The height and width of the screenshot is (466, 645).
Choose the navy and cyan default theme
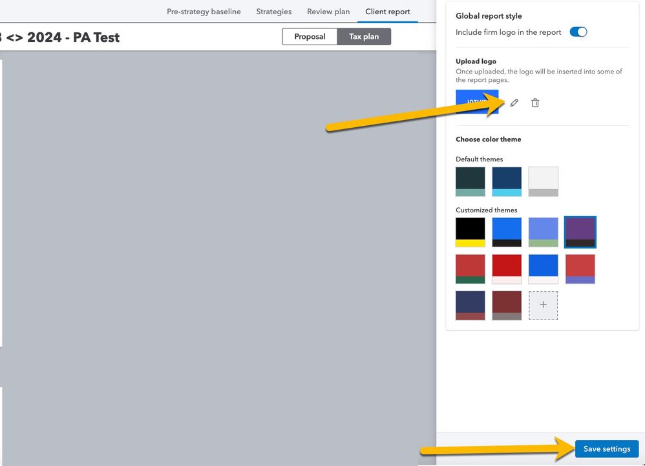click(506, 181)
